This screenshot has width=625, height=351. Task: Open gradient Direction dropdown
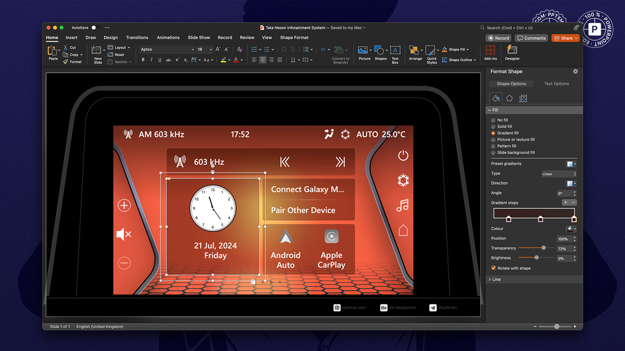571,183
